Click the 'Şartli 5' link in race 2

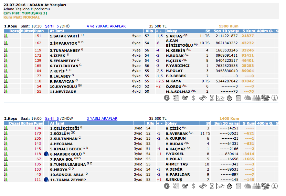52,118
